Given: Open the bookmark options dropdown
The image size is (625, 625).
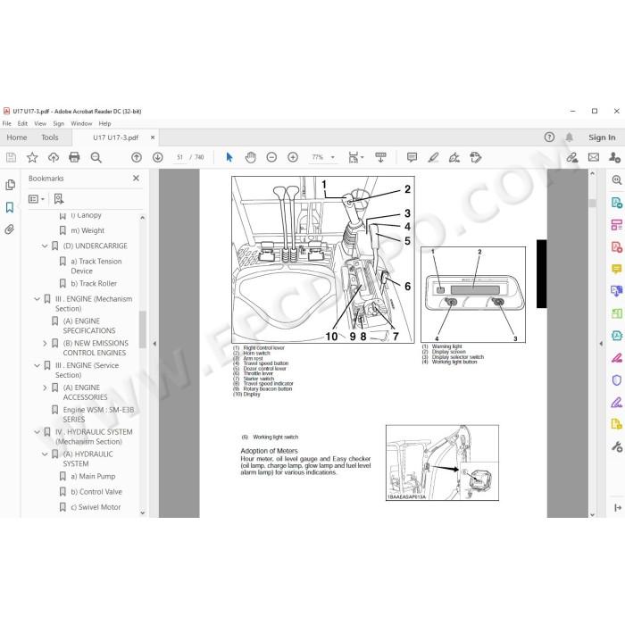Looking at the screenshot, I should [37, 198].
